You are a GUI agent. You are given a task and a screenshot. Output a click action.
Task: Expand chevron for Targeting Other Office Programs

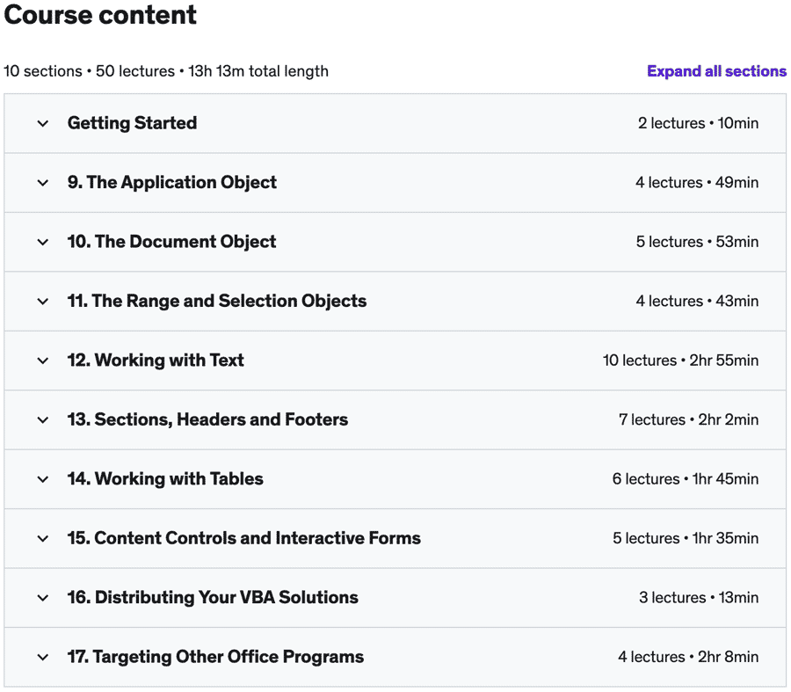(43, 657)
